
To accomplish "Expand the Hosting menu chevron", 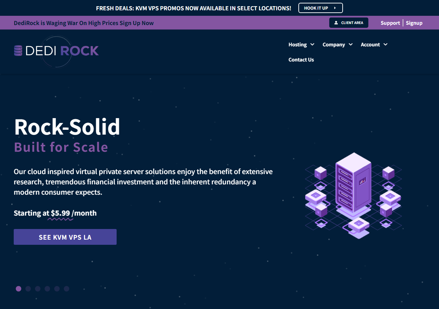I will 312,45.
